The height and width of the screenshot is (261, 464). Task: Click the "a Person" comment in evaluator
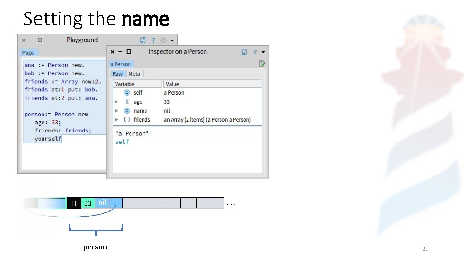point(131,134)
